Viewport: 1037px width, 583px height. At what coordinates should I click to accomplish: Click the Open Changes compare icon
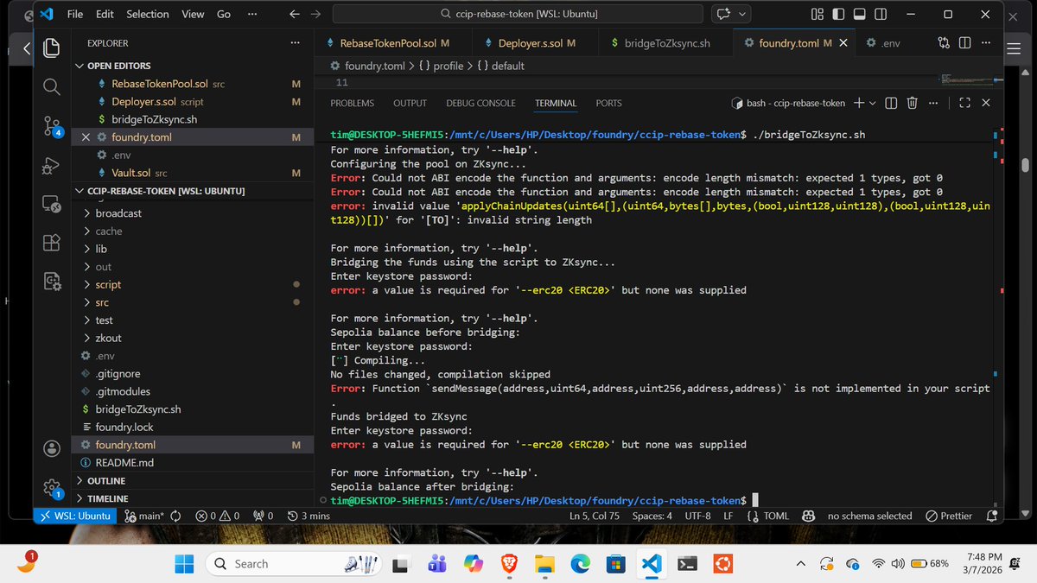pyautogui.click(x=945, y=43)
